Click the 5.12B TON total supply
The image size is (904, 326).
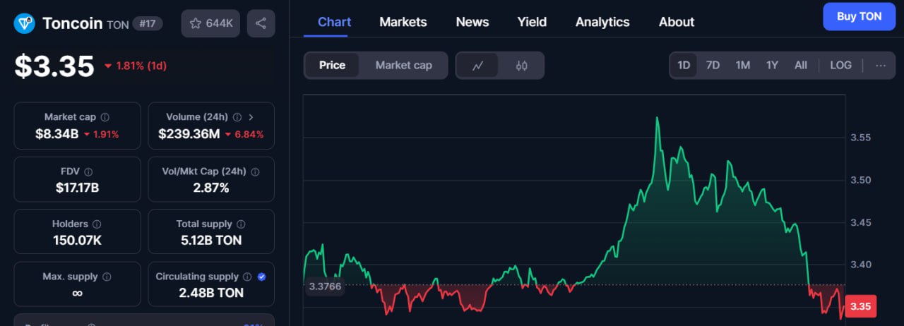pyautogui.click(x=210, y=240)
